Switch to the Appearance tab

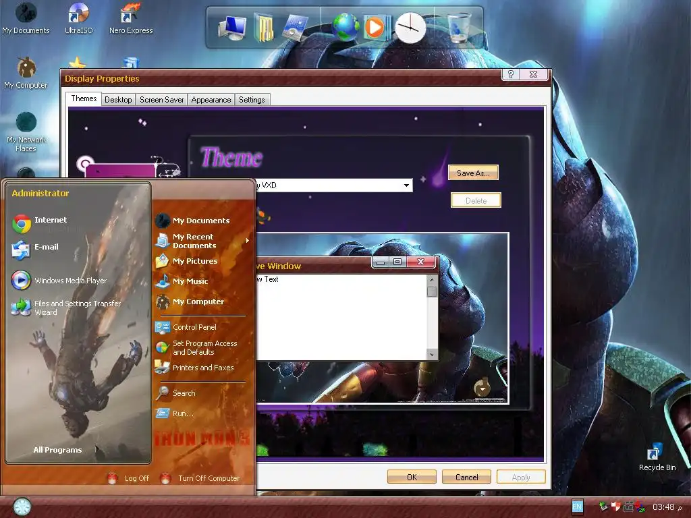click(x=211, y=100)
